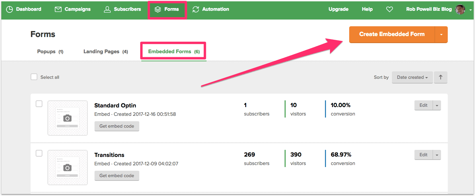Switch to the Popups tab
This screenshot has height=196, width=475.
pos(50,52)
